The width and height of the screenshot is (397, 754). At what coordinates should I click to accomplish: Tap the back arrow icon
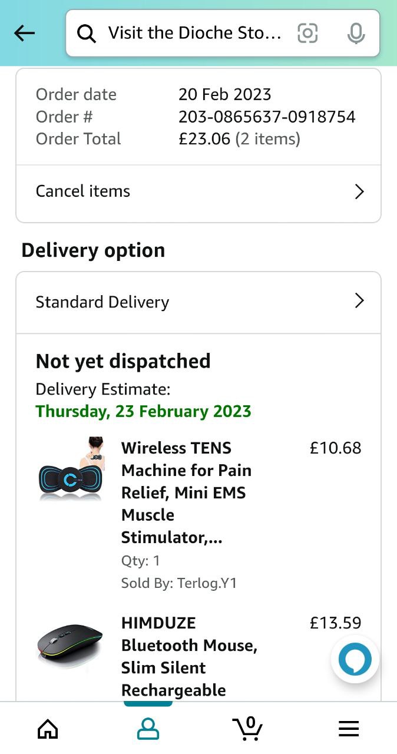tap(24, 33)
